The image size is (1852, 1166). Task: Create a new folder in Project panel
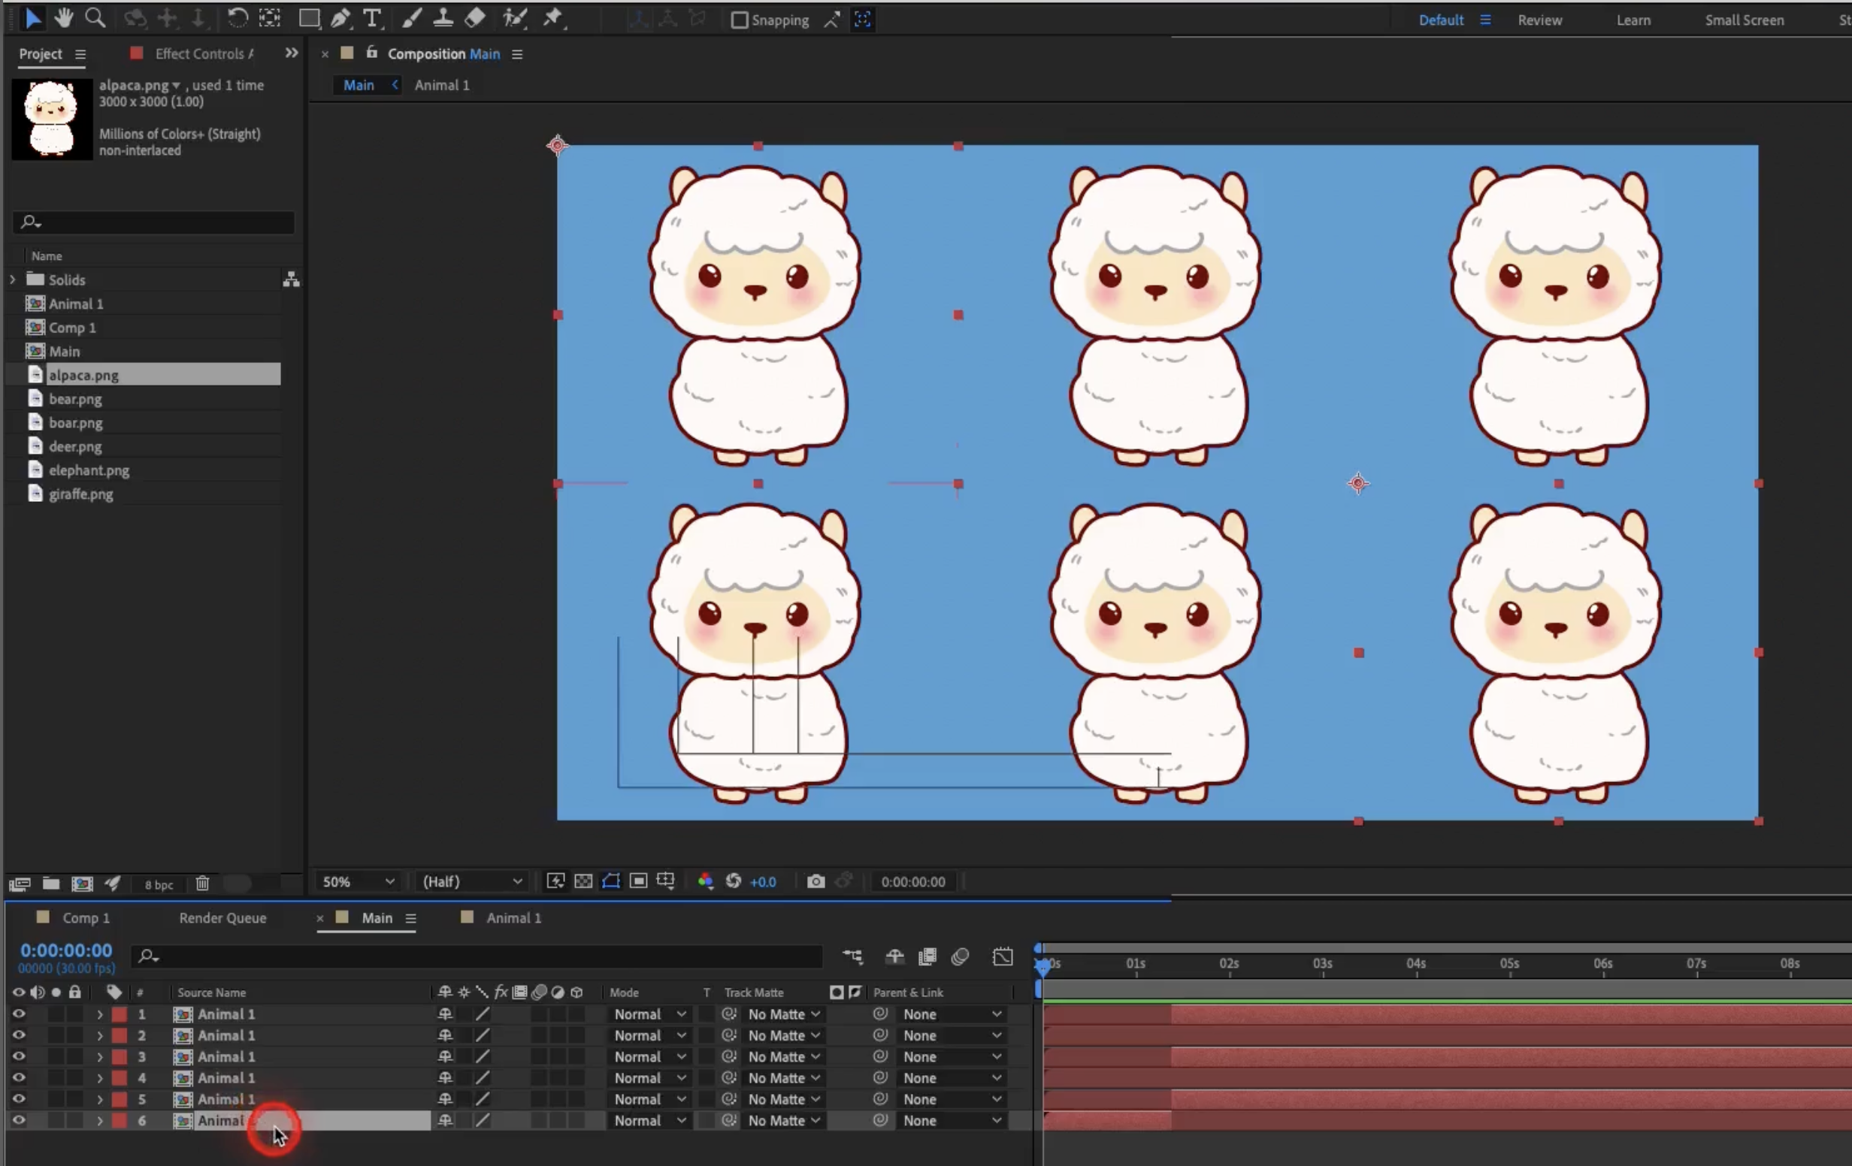(x=51, y=884)
